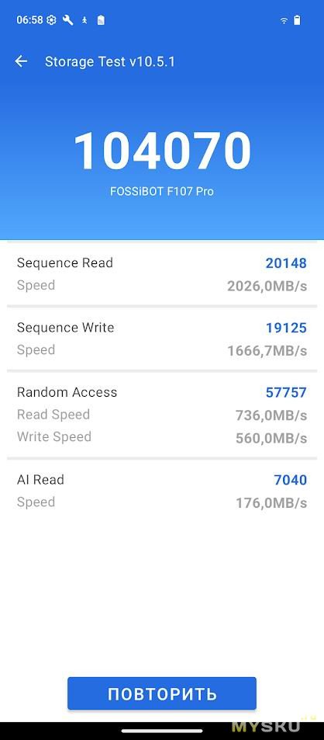Tap the wrench status bar icon
Viewport: 324px width, 740px height.
click(x=68, y=20)
